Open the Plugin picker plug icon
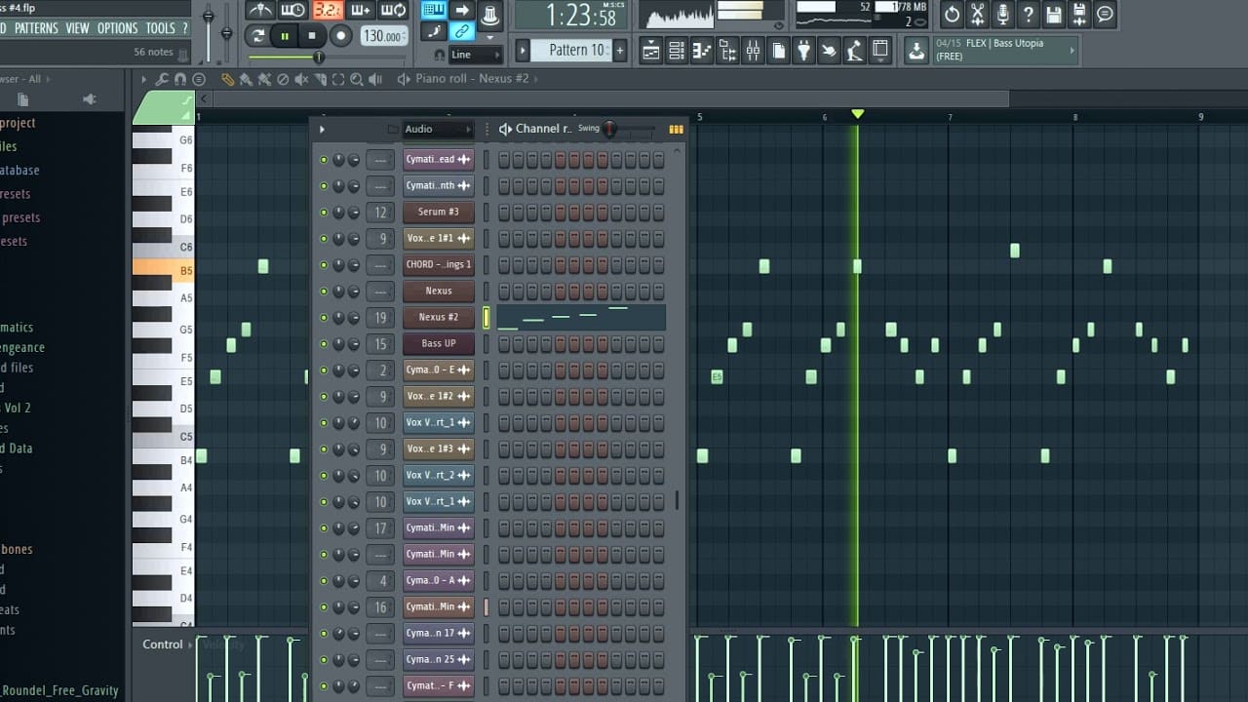 (x=803, y=51)
